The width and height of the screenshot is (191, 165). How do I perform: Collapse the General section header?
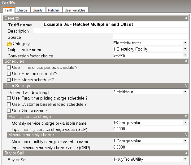(186, 18)
